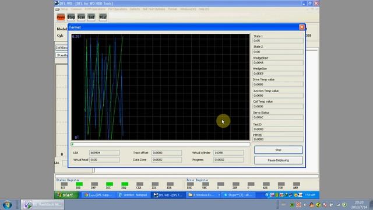
Task: Click the green DRD status indicator
Action: [79, 184]
